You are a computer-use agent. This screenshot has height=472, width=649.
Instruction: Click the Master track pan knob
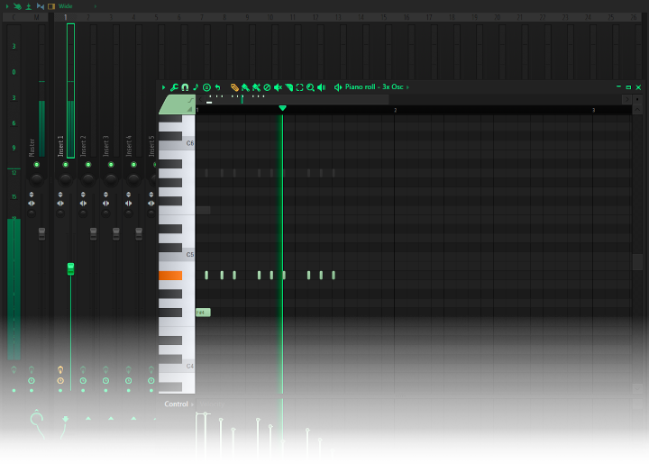coord(36,179)
